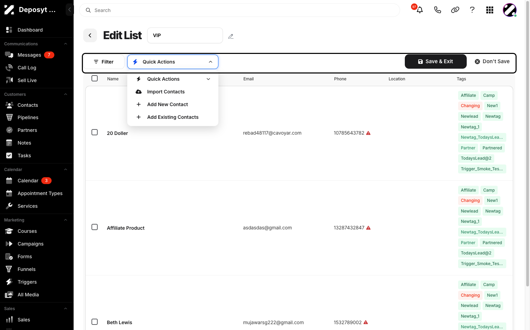Click the Don't Save button
Image resolution: width=530 pixels, height=330 pixels.
[492, 61]
